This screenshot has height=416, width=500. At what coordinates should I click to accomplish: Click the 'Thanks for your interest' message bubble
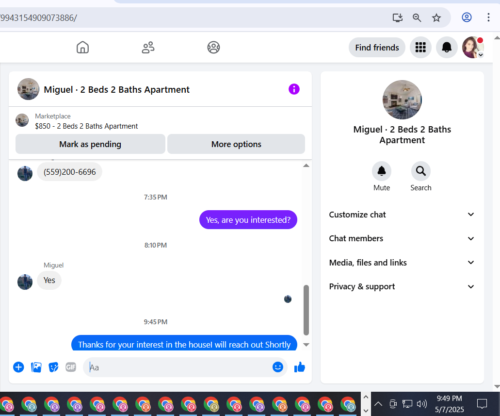coord(184,344)
